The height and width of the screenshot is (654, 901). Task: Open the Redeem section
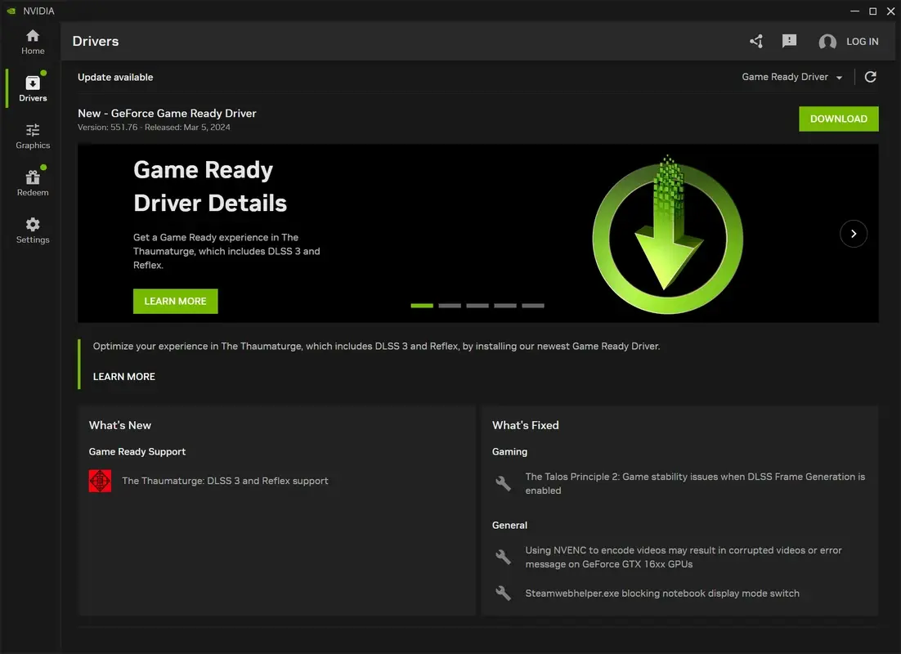pyautogui.click(x=32, y=181)
